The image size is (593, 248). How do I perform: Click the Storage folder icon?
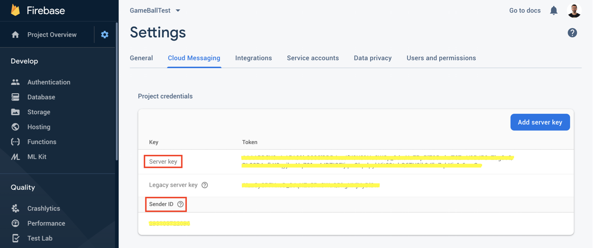[15, 112]
